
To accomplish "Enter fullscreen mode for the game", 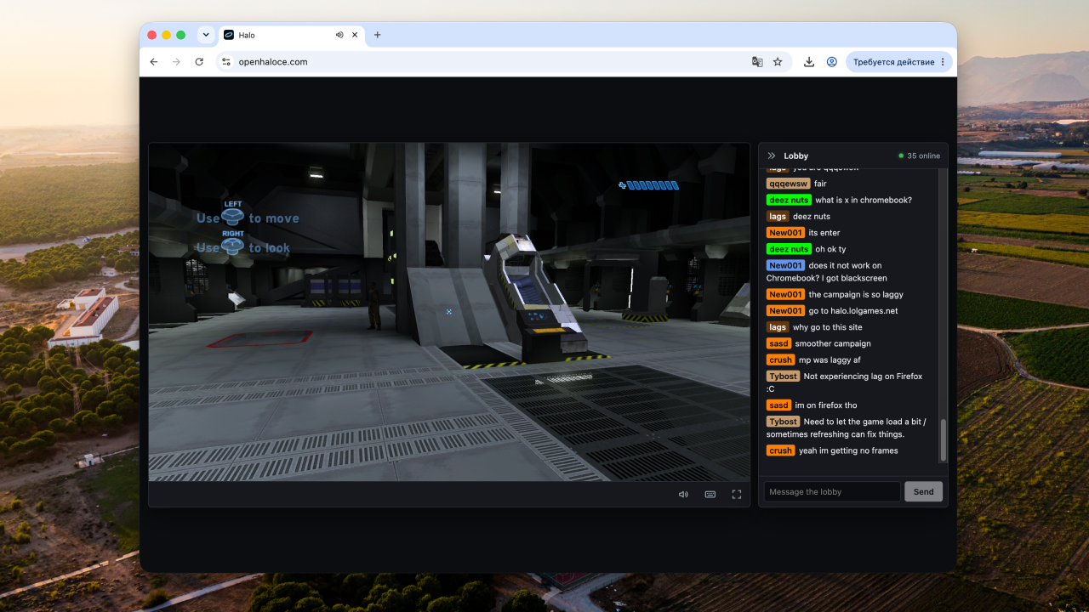I will tap(737, 495).
